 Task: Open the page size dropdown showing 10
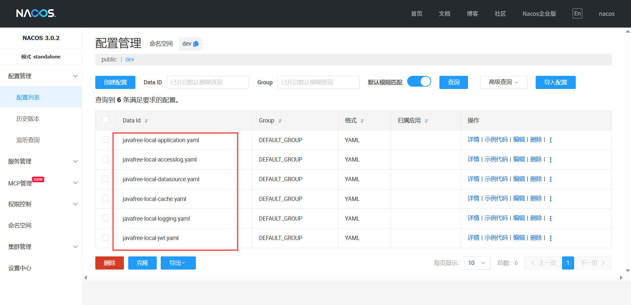(477, 263)
